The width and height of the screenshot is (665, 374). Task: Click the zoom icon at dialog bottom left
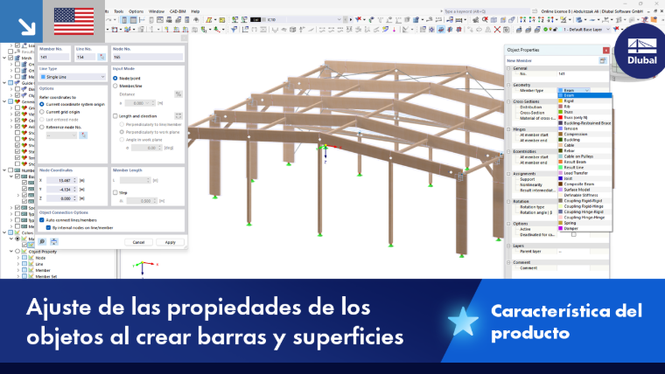(42, 242)
